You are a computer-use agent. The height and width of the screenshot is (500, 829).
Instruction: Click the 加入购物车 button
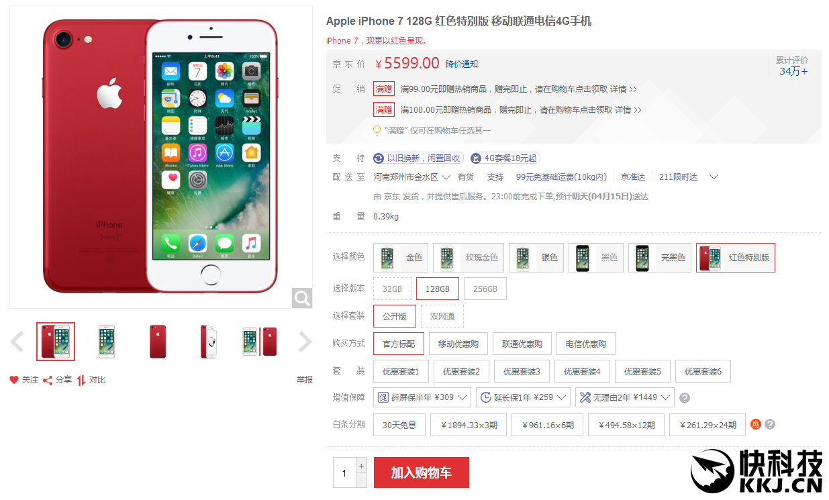coord(422,472)
